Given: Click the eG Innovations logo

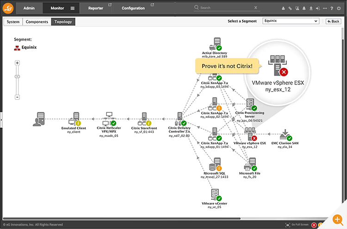Looking at the screenshot, I should click(x=8, y=8).
